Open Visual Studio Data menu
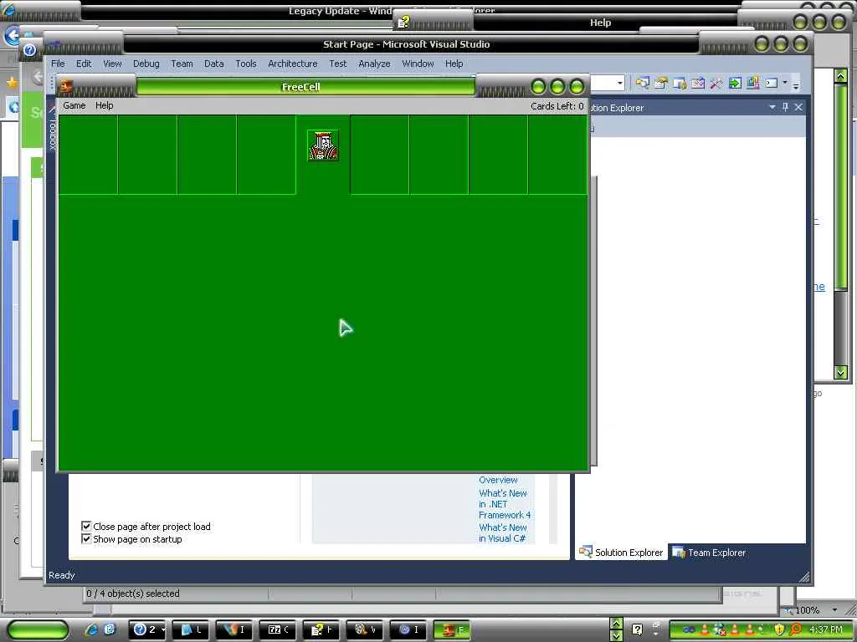This screenshot has width=857, height=642. click(x=214, y=64)
